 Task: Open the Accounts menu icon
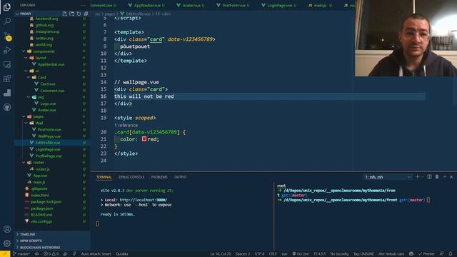click(7, 229)
